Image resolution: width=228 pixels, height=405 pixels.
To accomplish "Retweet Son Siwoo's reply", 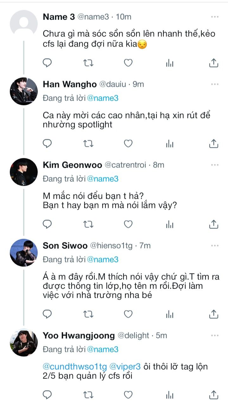I will point(88,314).
